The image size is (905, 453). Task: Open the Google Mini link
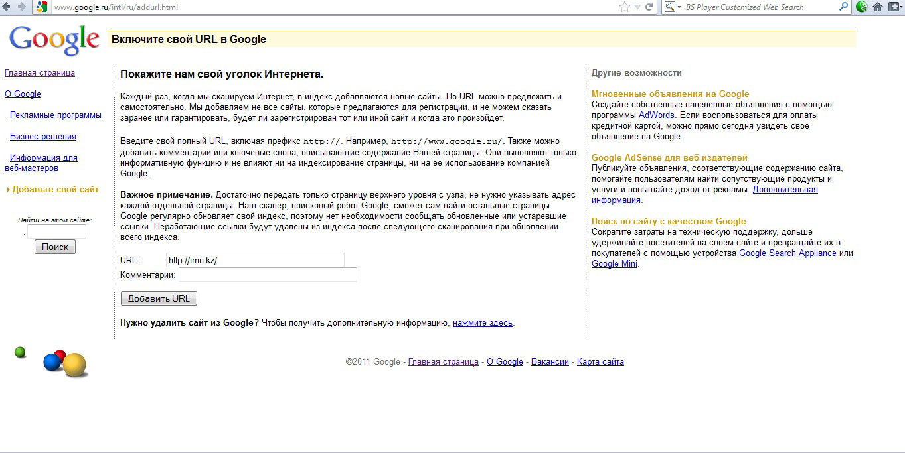(x=615, y=264)
